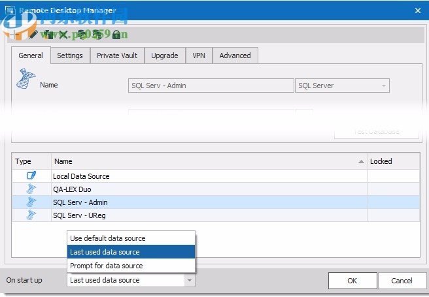This screenshot has width=429, height=297.
Task: Click the padlock lock data source icon
Action: click(x=116, y=35)
